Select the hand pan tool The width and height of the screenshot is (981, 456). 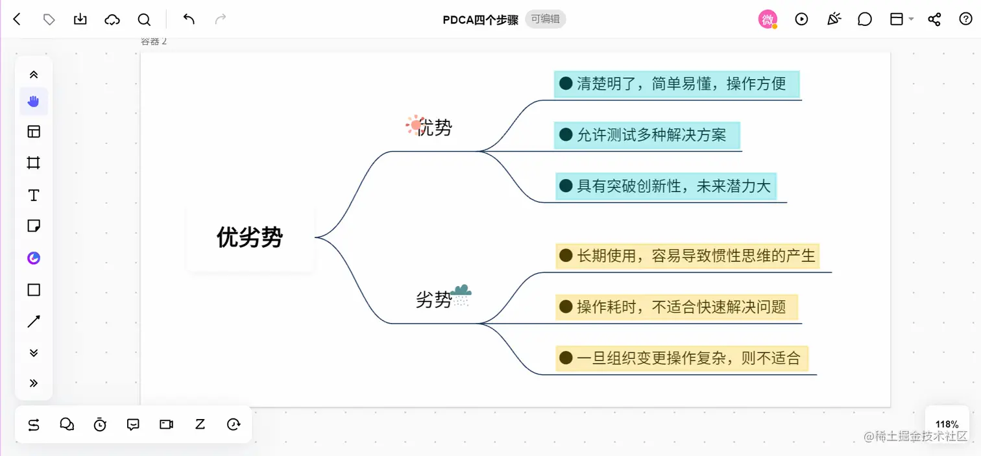34,101
